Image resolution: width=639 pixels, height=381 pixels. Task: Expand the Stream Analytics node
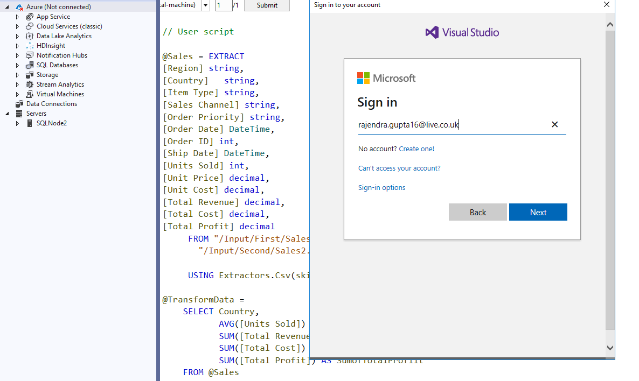tap(17, 84)
